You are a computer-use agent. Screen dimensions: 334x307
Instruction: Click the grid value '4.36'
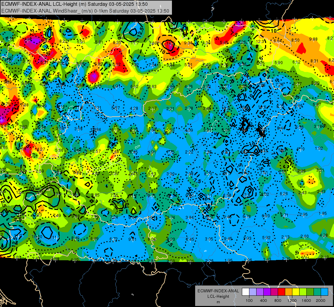pos(206,43)
